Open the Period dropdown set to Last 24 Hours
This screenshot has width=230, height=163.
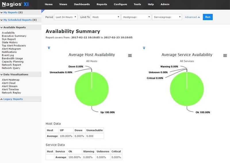tap(66, 17)
